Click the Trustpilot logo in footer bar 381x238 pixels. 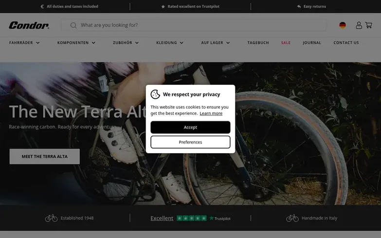click(220, 219)
